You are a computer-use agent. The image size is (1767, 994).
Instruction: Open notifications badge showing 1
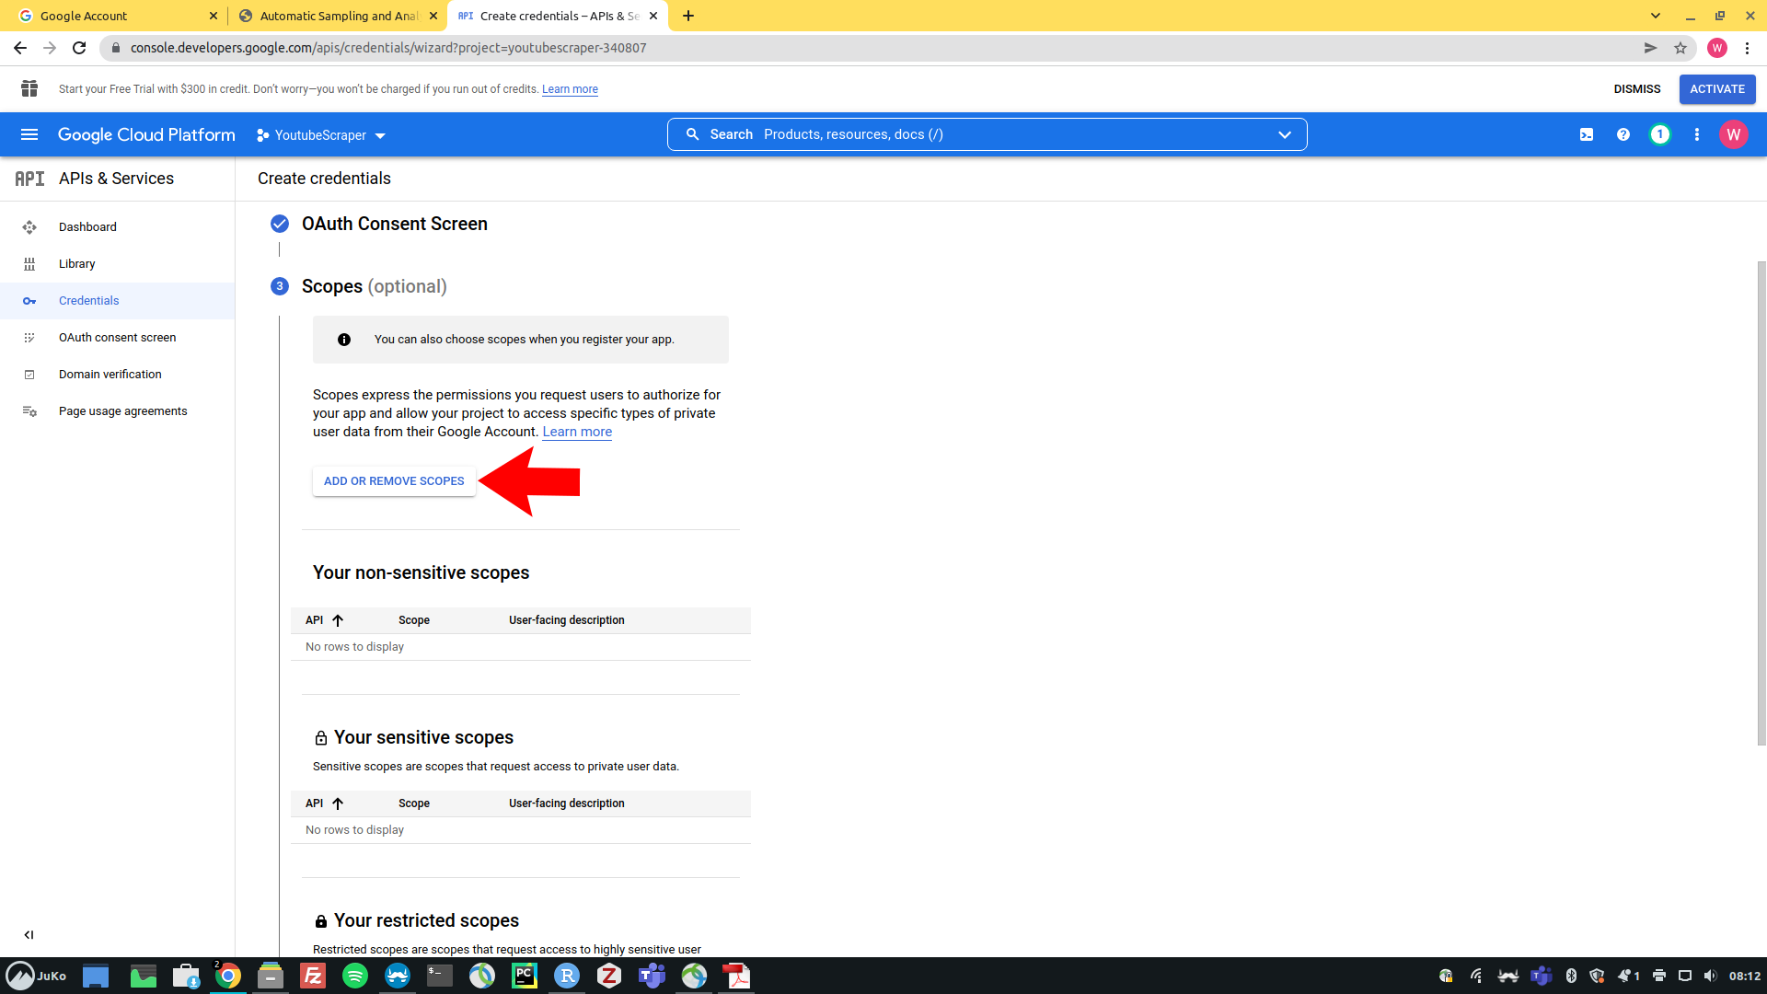[x=1659, y=134]
